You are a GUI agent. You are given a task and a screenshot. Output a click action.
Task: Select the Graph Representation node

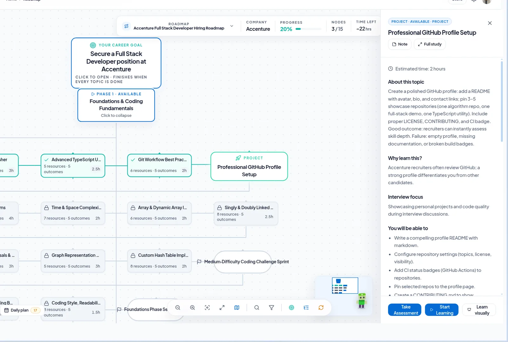(73, 261)
